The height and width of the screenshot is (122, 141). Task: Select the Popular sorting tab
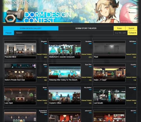(8, 33)
